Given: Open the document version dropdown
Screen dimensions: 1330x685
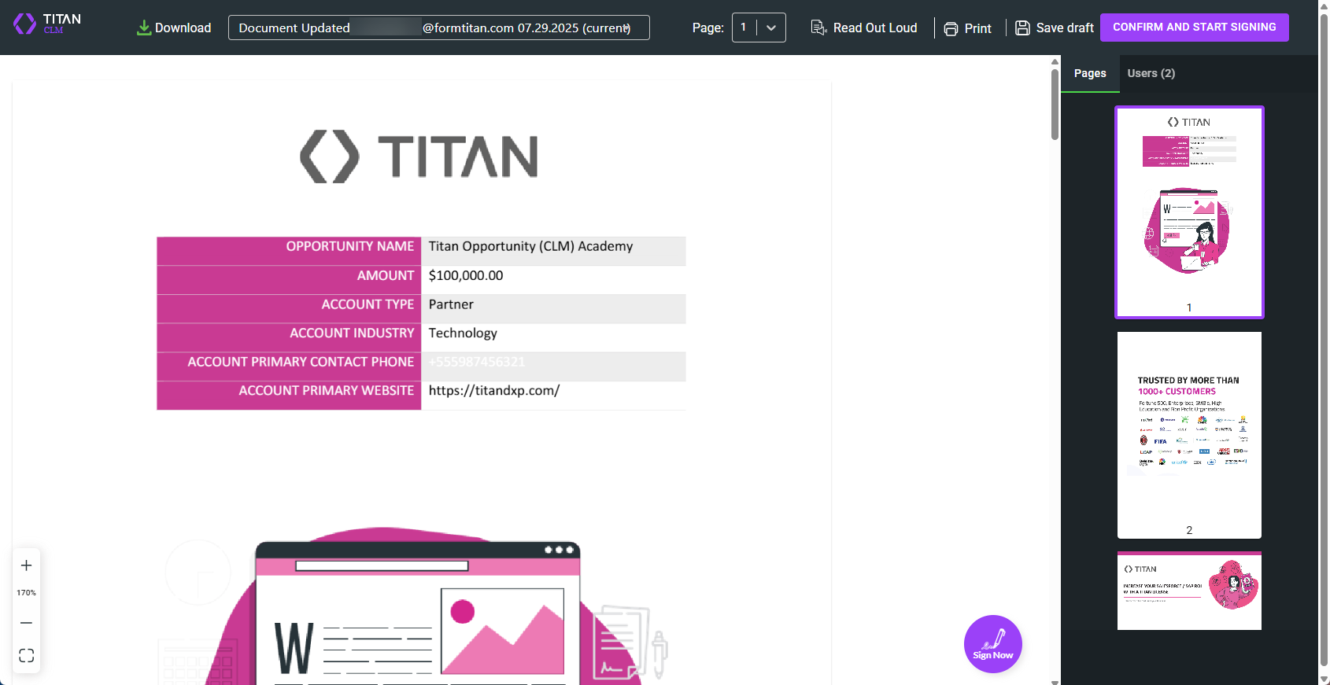Looking at the screenshot, I should [x=438, y=28].
